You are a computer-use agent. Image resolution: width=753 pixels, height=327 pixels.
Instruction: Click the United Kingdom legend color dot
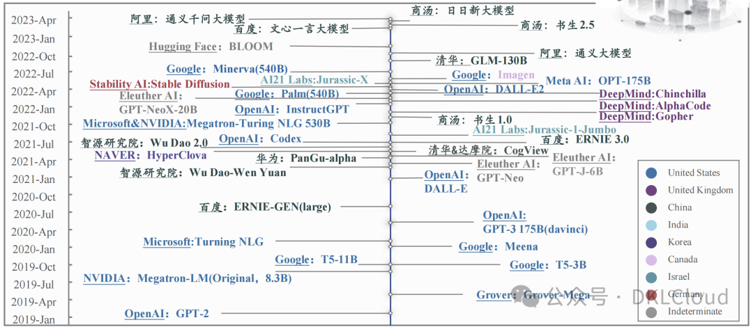tap(652, 191)
